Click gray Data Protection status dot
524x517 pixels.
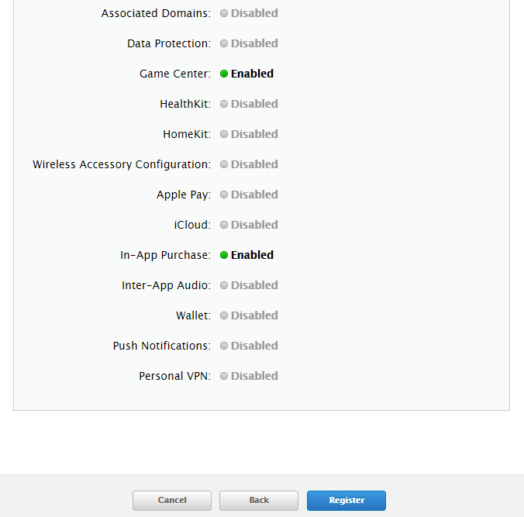[224, 43]
